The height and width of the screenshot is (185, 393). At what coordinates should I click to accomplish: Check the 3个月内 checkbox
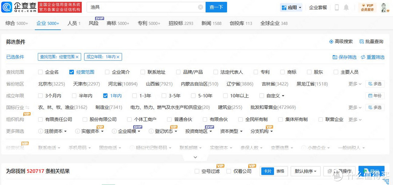(40, 95)
